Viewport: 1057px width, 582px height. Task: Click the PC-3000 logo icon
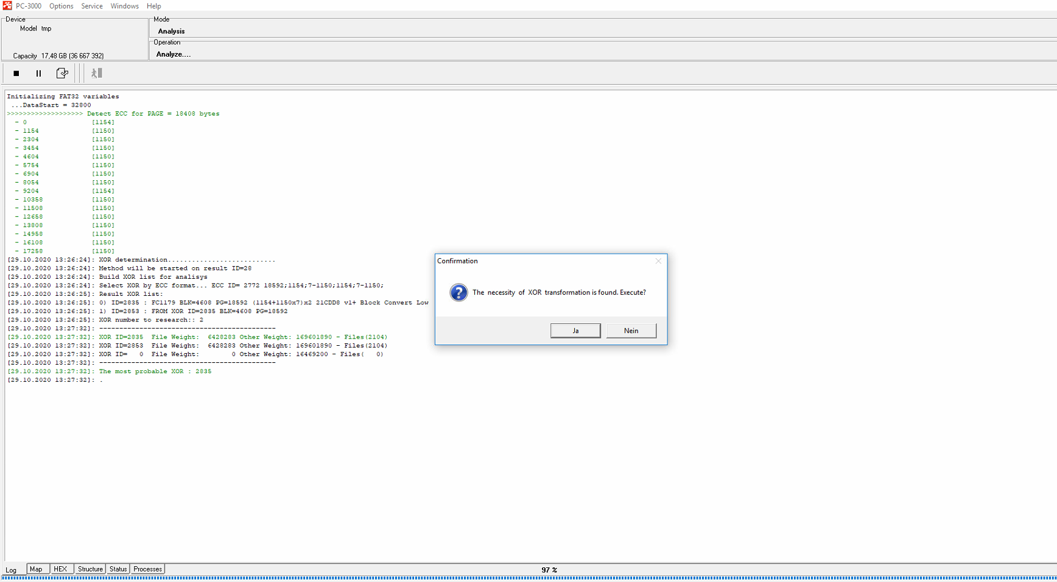[x=7, y=5]
